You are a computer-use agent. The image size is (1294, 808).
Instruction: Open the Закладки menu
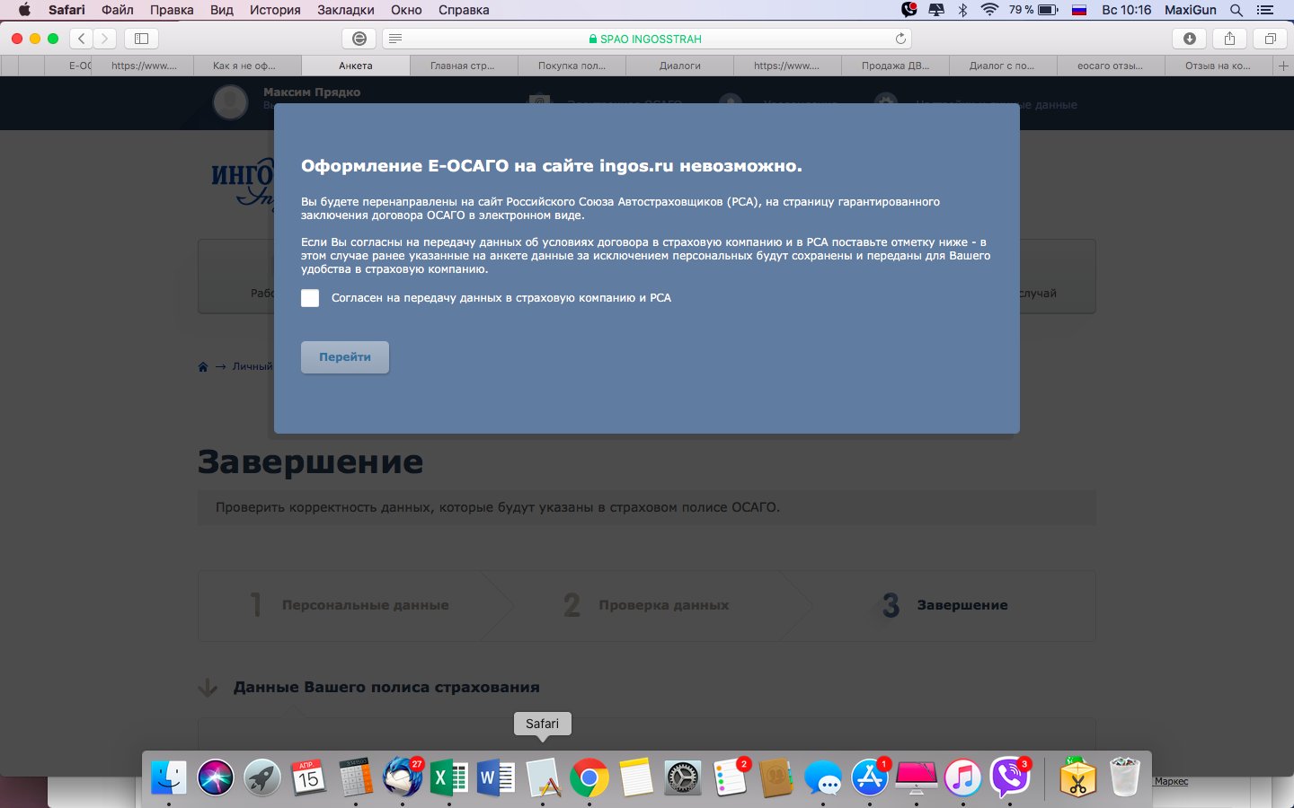[x=346, y=10]
